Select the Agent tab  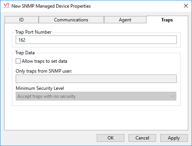125,20
